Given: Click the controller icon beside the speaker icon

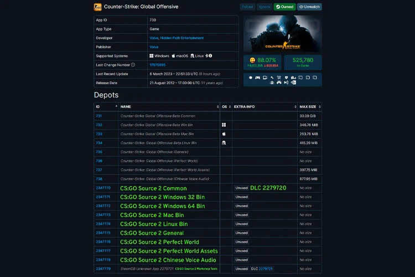Looking at the screenshot, I should [x=279, y=83].
